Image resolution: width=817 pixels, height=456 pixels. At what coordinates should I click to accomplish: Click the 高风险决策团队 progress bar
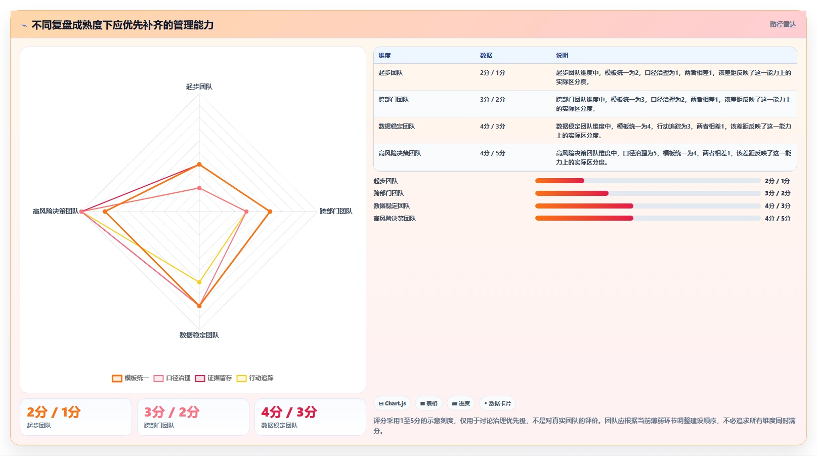point(648,219)
